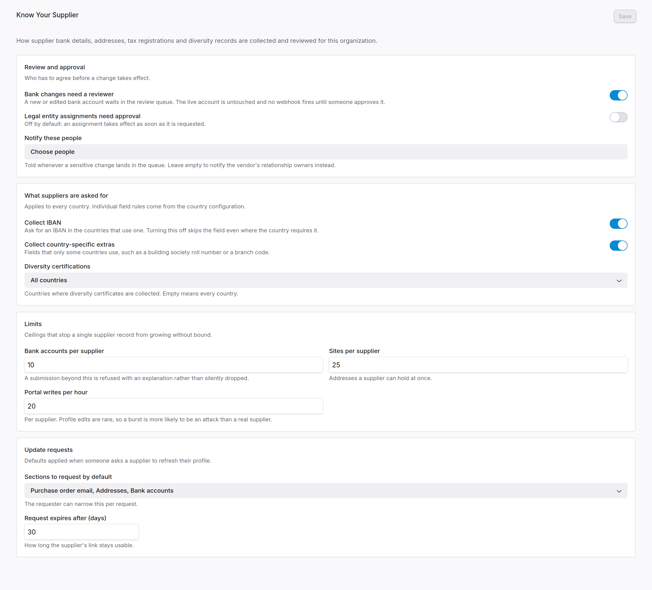Click 'Countries where diversity certificates are collected' helper text
This screenshot has width=652, height=590.
pyautogui.click(x=131, y=294)
